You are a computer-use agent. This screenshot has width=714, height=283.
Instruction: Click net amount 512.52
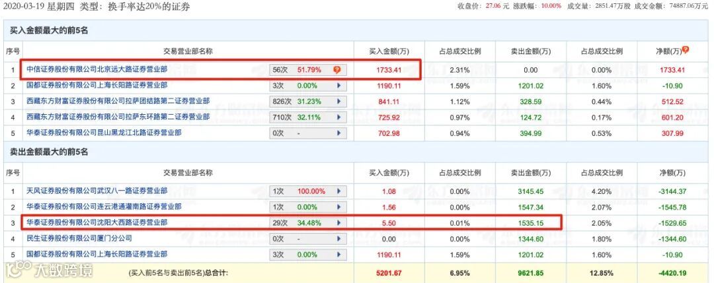point(673,102)
